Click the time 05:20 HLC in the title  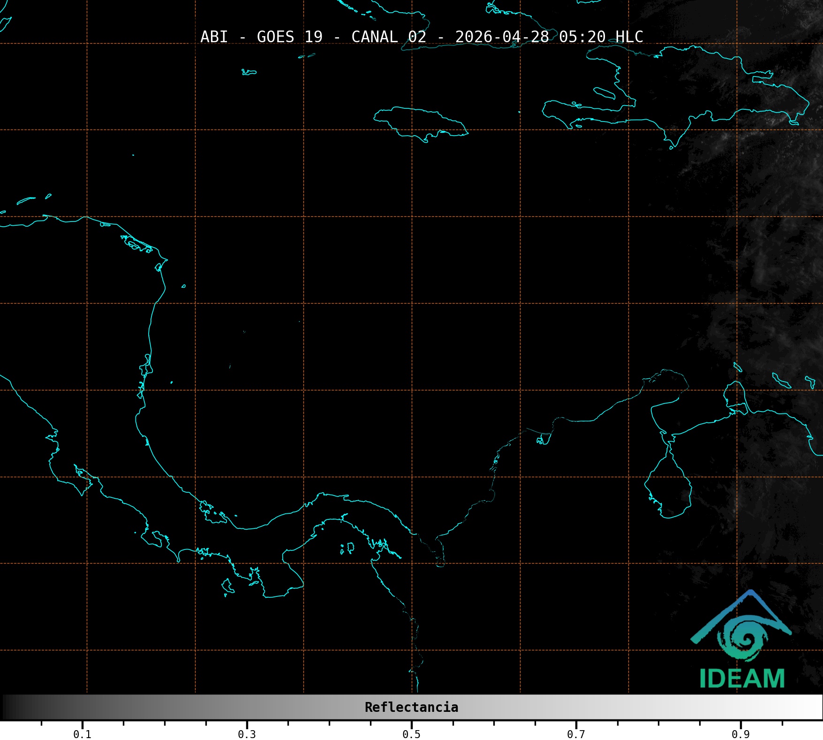click(601, 37)
